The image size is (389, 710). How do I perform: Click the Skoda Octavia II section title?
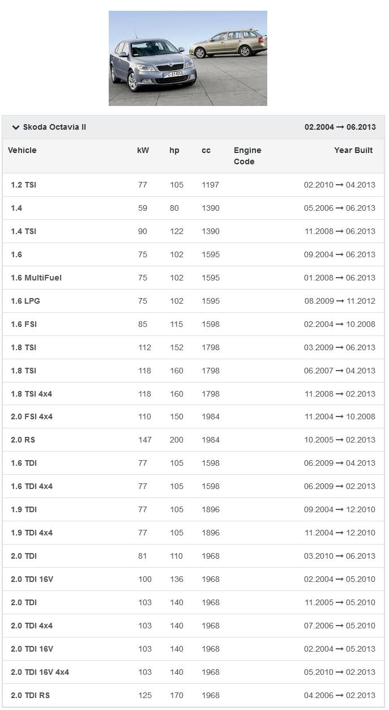point(54,127)
